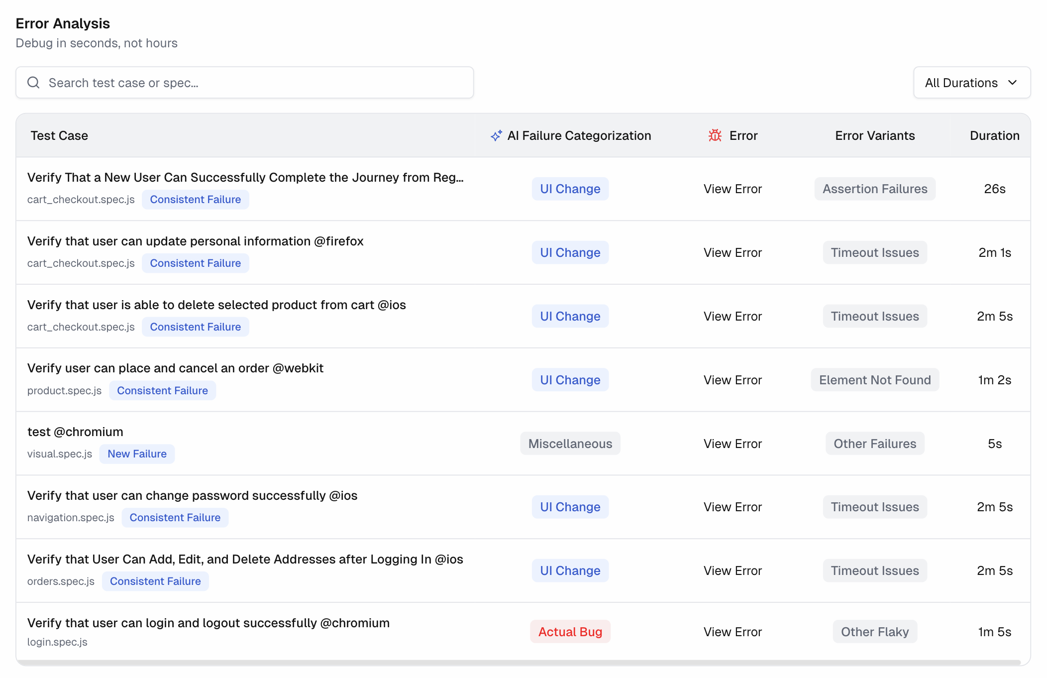Click the Actual Bug badge on login test
The height and width of the screenshot is (678, 1047).
pos(570,632)
